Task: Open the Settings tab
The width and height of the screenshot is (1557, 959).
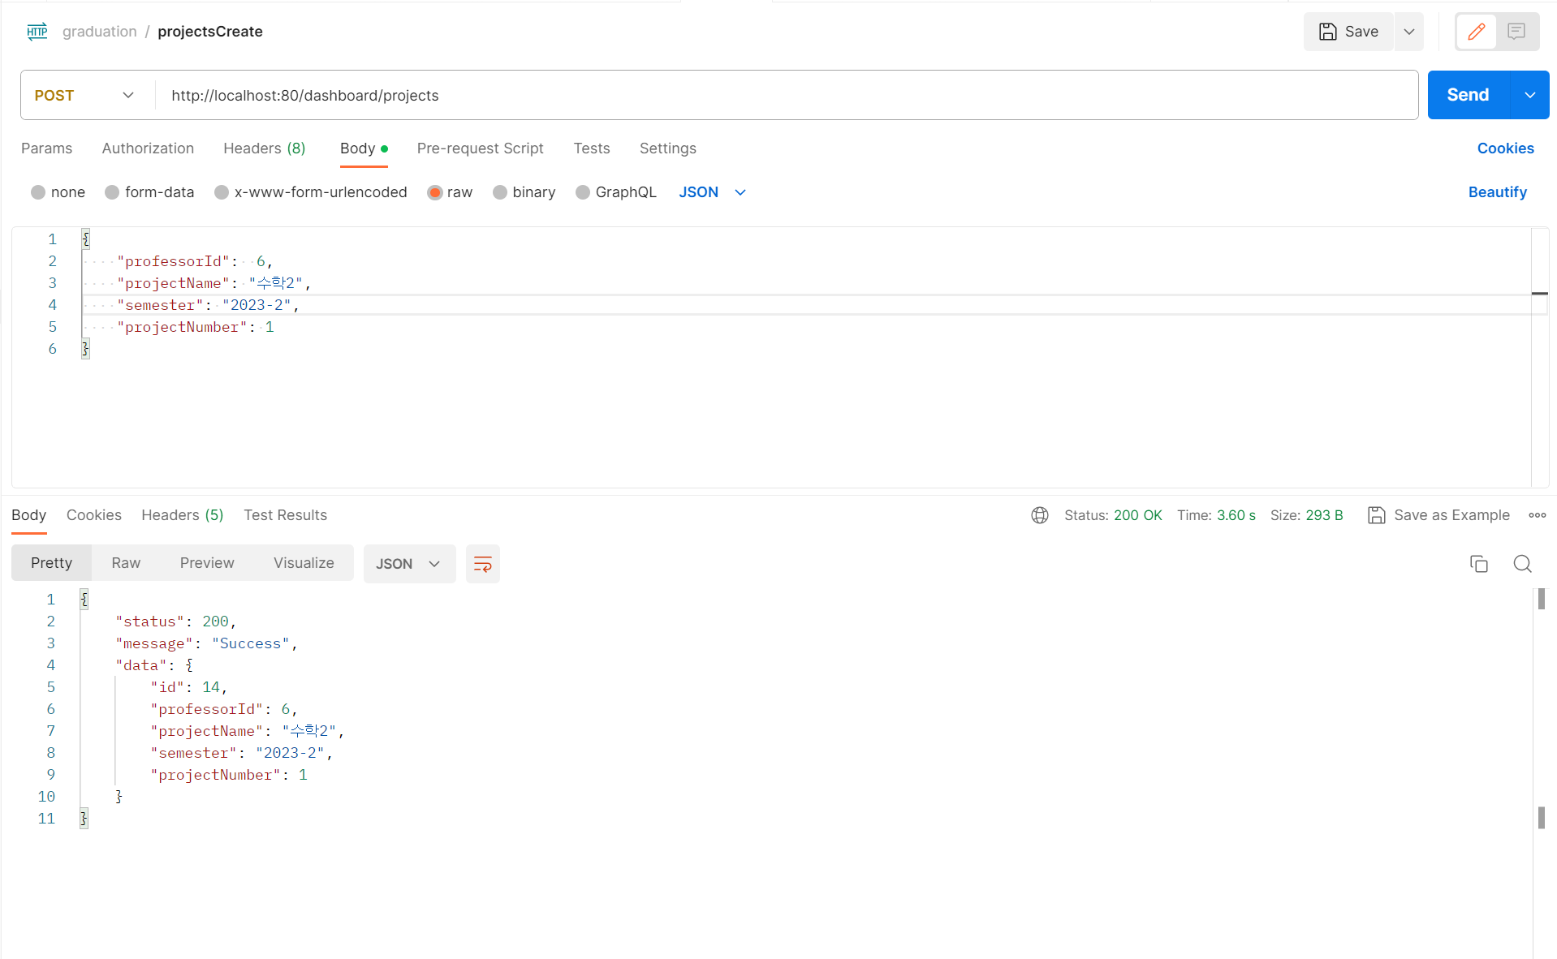Action: pos(668,148)
